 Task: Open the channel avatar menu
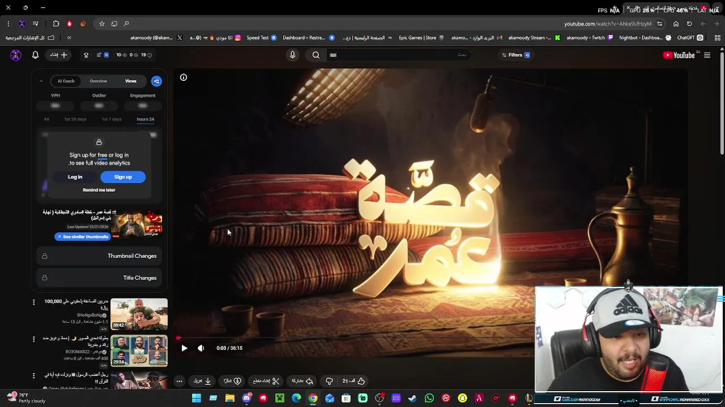click(15, 55)
